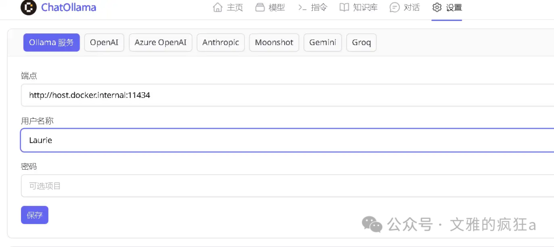
Task: Click the knowledge base book icon
Action: (x=344, y=8)
